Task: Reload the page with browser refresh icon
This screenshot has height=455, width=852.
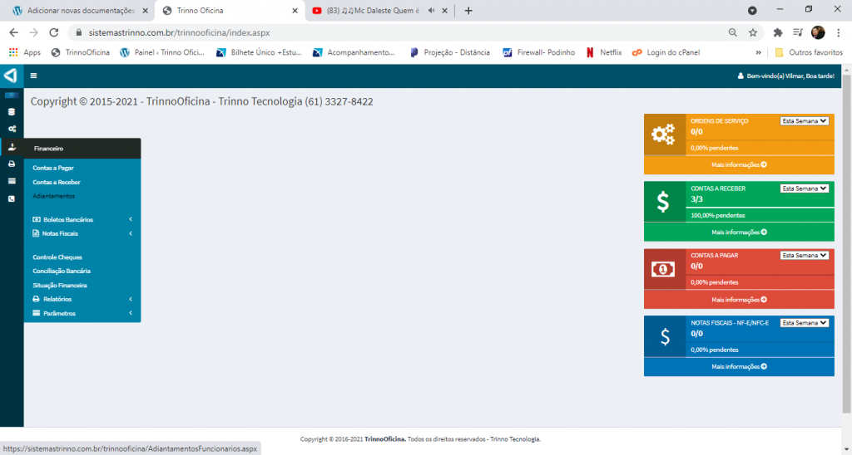Action: click(54, 32)
